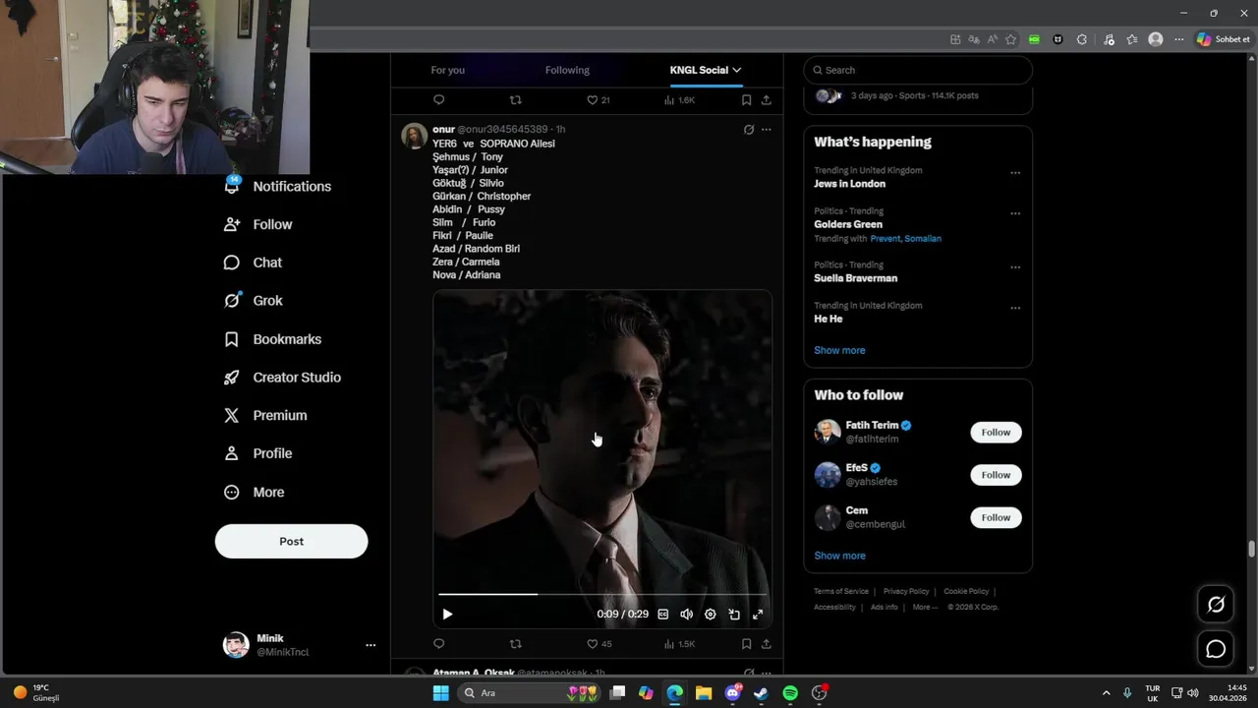
Task: Open Chat from the left sidebar
Action: pyautogui.click(x=254, y=263)
